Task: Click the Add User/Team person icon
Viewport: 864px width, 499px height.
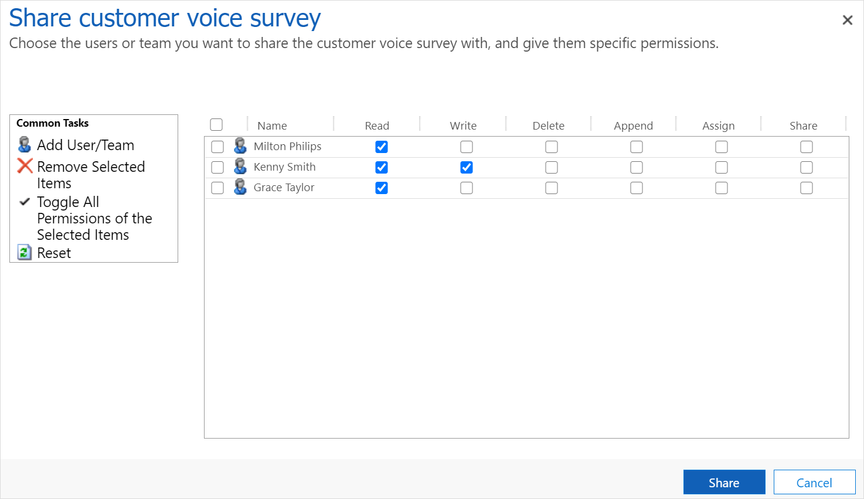Action: tap(25, 144)
